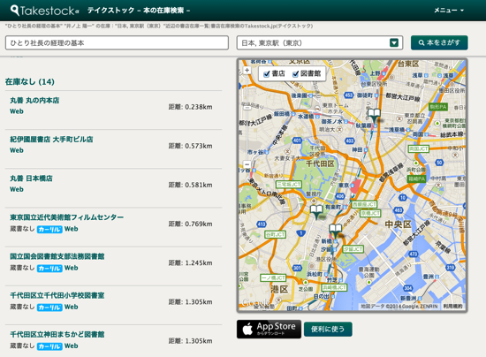Open the メニュー dropdown menu
This screenshot has height=357, width=486.
click(449, 11)
